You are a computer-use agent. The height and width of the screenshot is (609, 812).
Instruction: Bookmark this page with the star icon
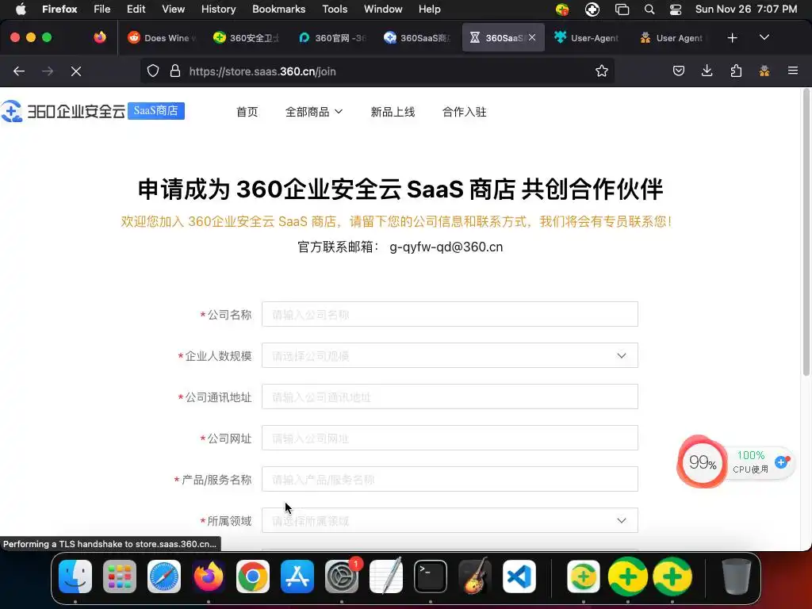click(601, 71)
